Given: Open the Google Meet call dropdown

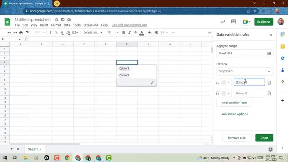Looking at the screenshot, I should click(246, 22).
